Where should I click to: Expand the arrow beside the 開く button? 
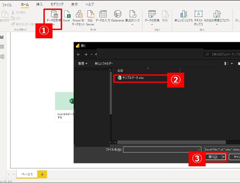224,157
